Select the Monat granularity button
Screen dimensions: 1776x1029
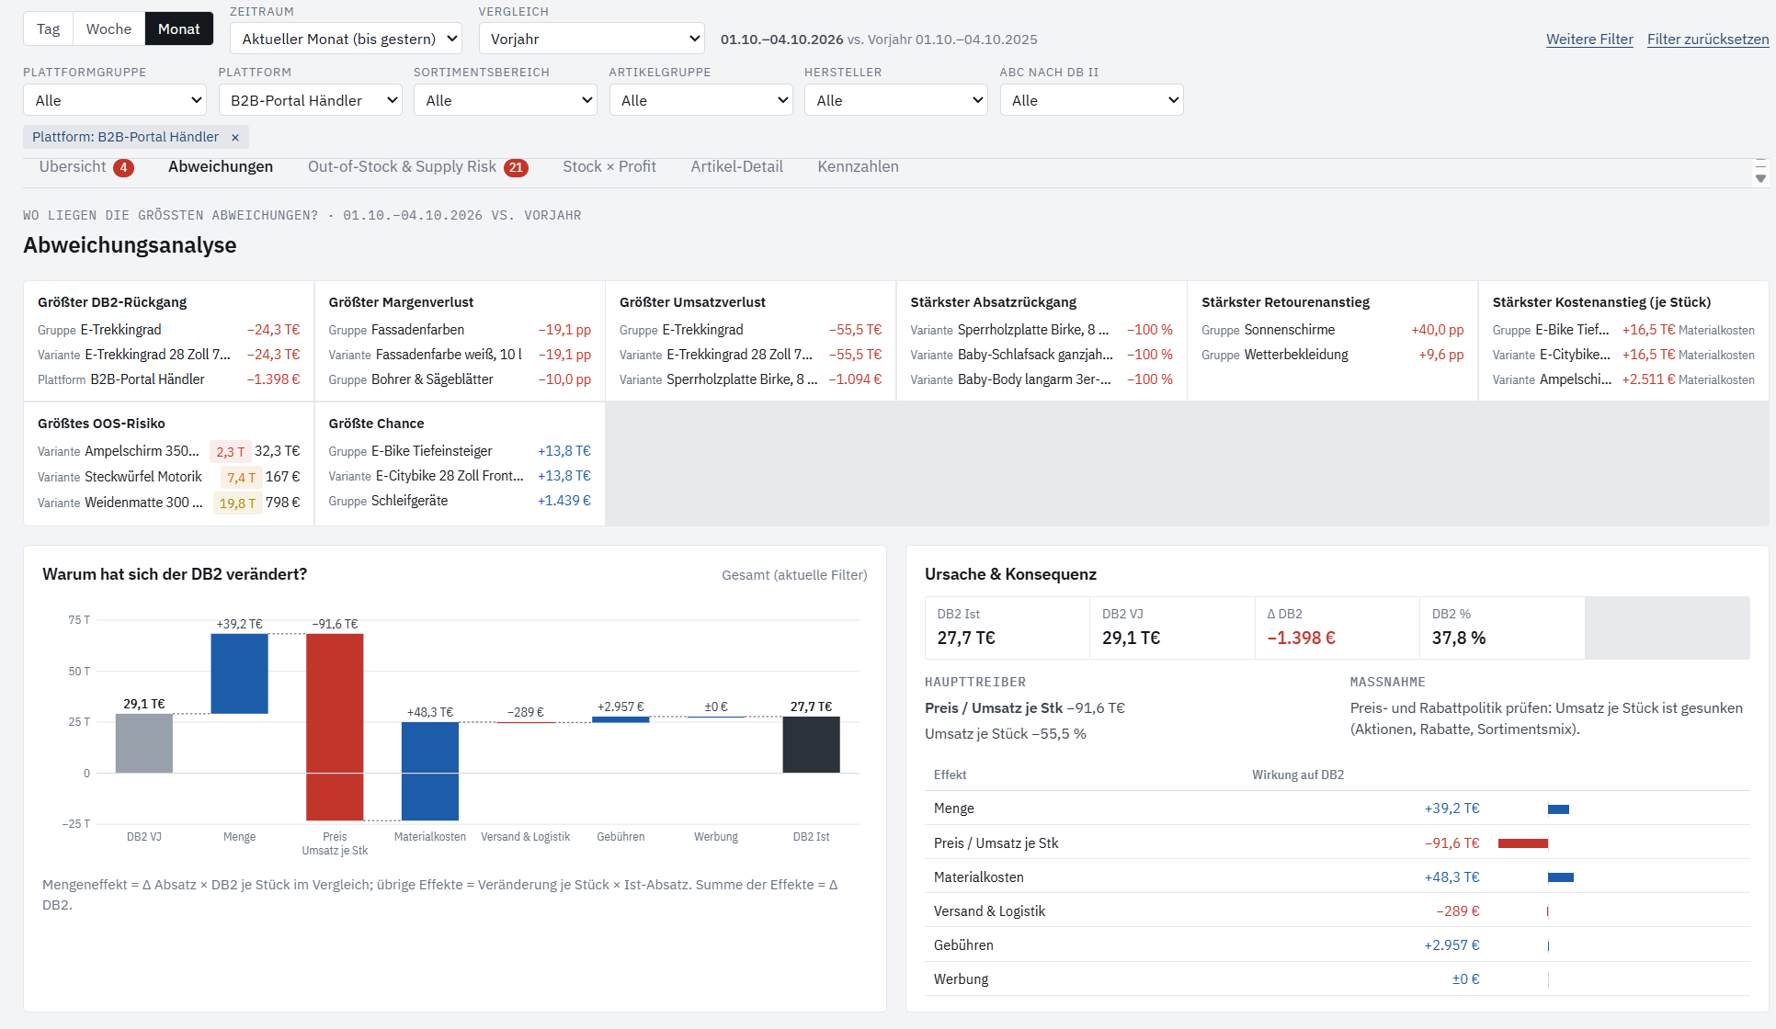click(x=179, y=28)
